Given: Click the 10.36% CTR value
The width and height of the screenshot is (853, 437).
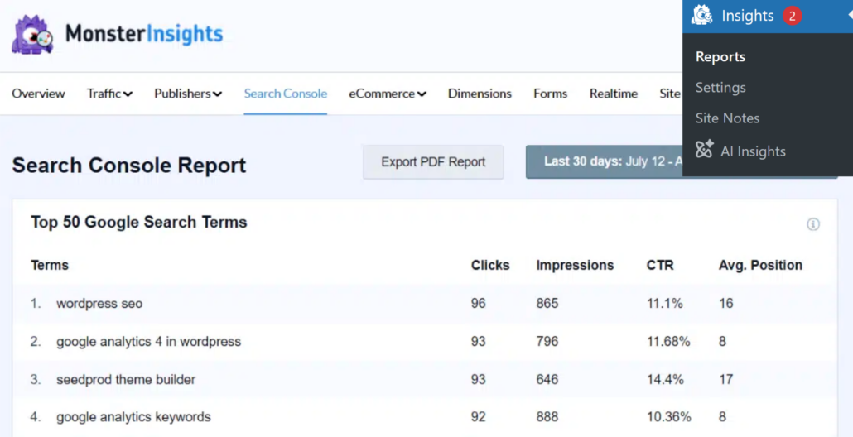Looking at the screenshot, I should coord(669,417).
